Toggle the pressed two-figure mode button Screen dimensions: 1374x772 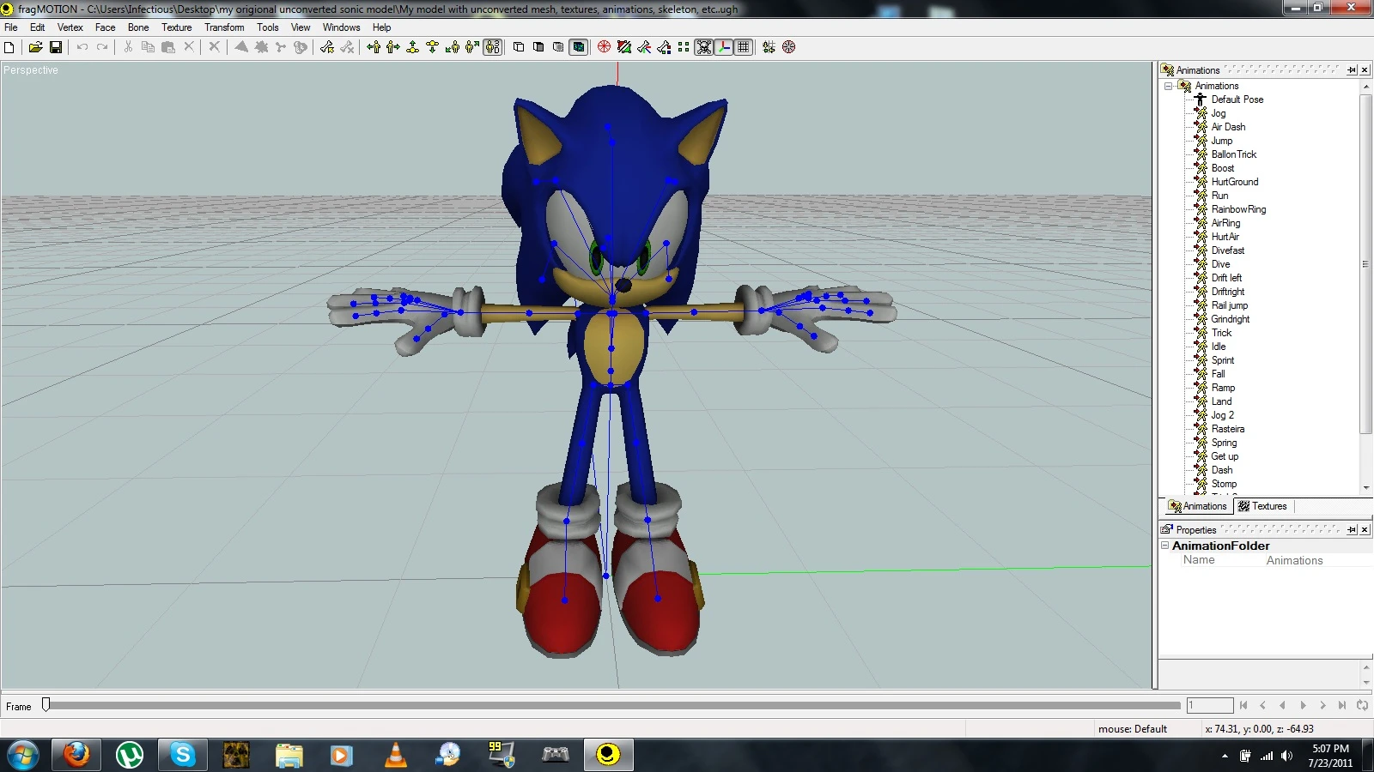[x=493, y=47]
